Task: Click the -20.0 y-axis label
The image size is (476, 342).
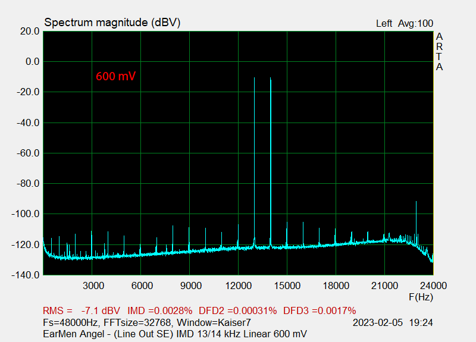Action: [x=28, y=92]
